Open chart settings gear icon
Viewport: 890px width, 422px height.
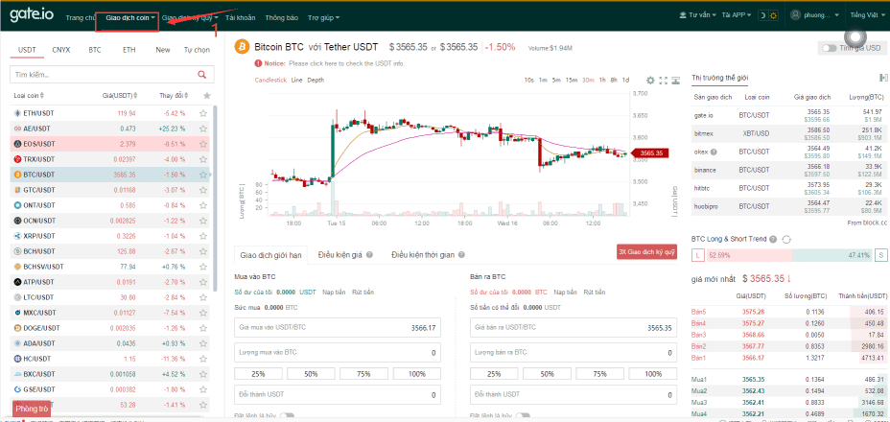[x=650, y=80]
